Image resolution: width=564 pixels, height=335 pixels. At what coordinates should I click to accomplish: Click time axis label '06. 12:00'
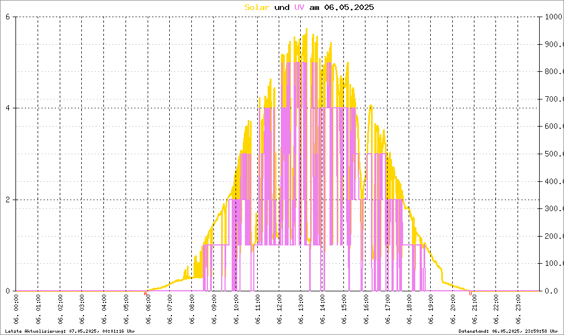pos(279,309)
